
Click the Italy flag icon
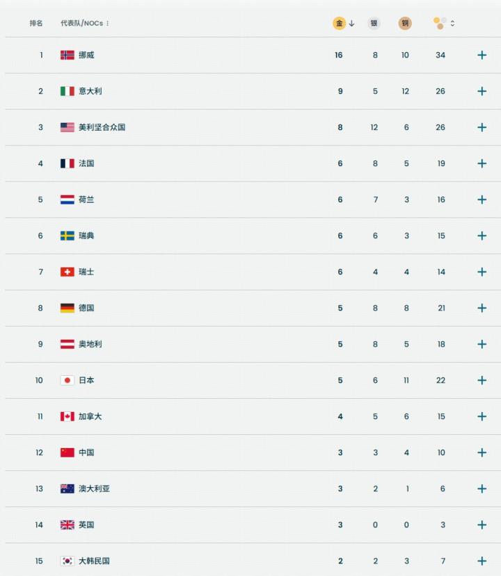click(67, 91)
